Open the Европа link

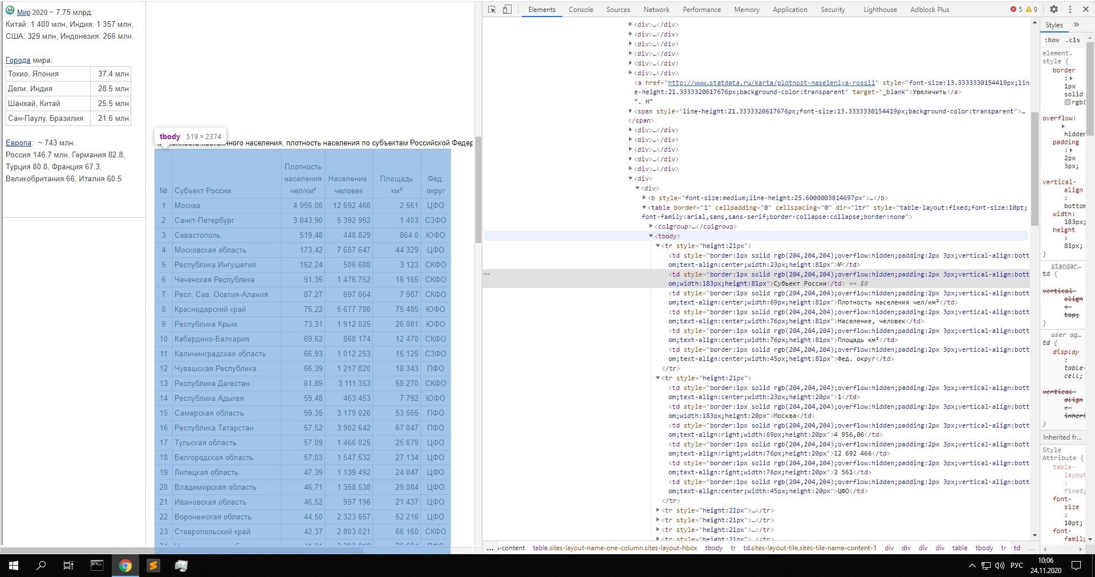coord(19,143)
